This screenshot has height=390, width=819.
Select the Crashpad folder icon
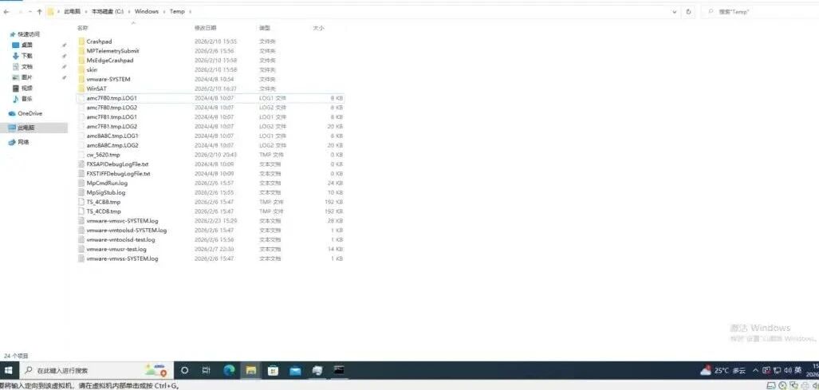click(81, 41)
